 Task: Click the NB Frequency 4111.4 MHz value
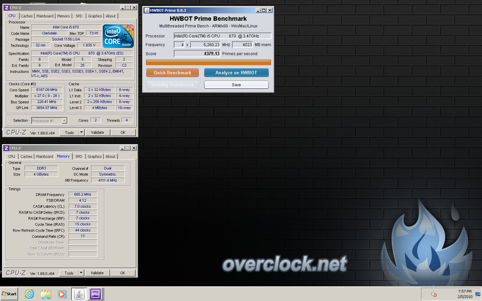(108, 180)
